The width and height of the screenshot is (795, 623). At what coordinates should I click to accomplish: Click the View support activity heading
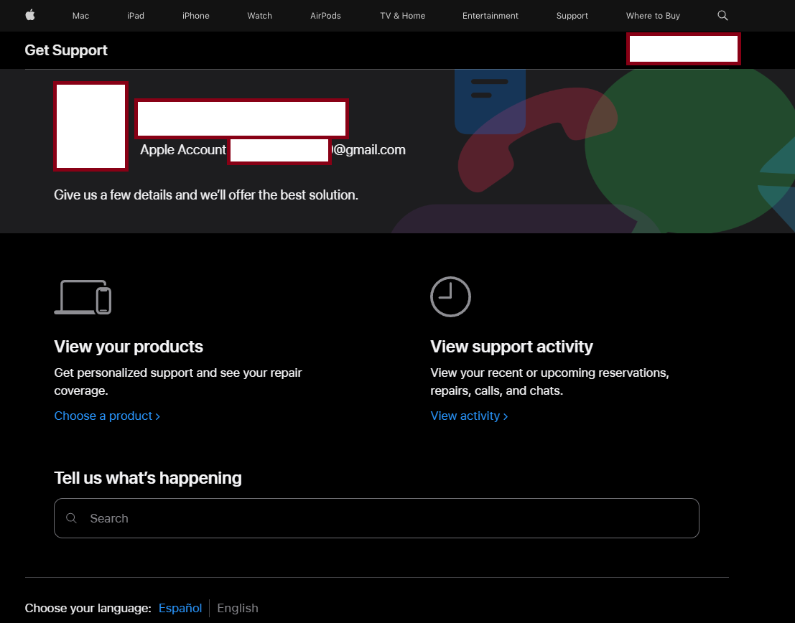[x=511, y=346]
